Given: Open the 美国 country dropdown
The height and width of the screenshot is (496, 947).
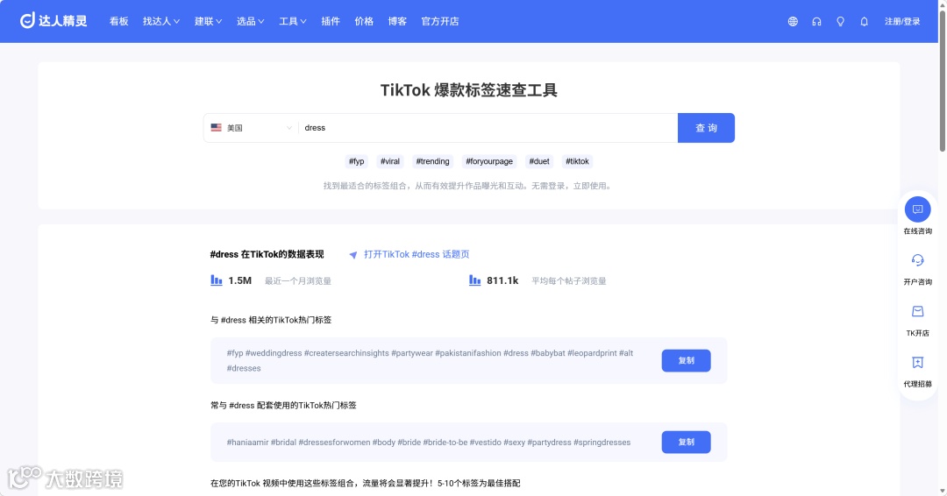Looking at the screenshot, I should click(x=252, y=128).
